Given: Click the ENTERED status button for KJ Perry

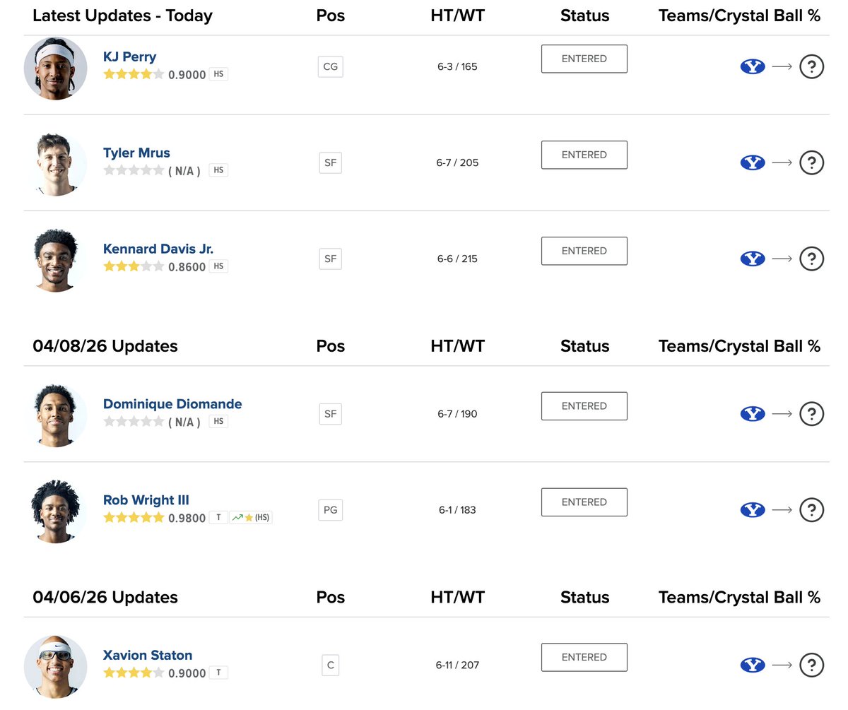Looking at the screenshot, I should [584, 59].
